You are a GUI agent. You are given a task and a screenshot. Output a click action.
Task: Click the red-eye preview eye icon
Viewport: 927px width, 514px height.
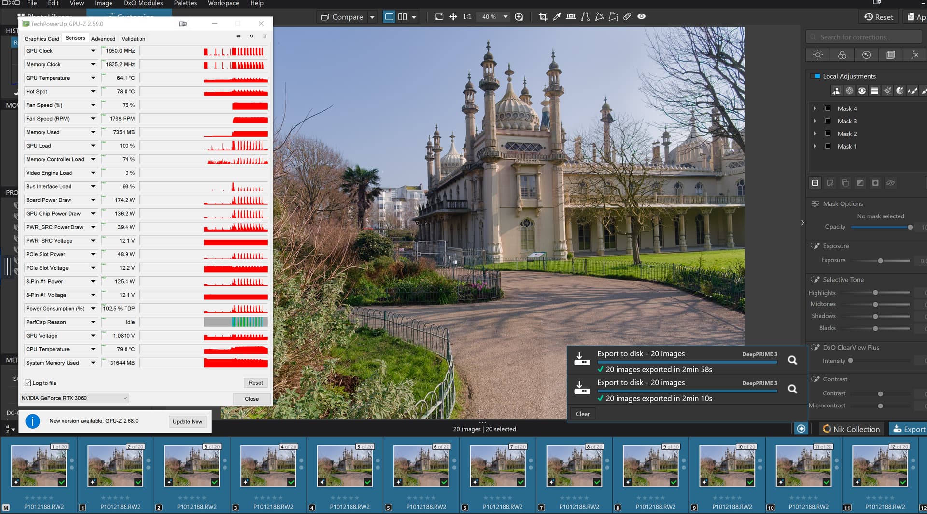(641, 17)
